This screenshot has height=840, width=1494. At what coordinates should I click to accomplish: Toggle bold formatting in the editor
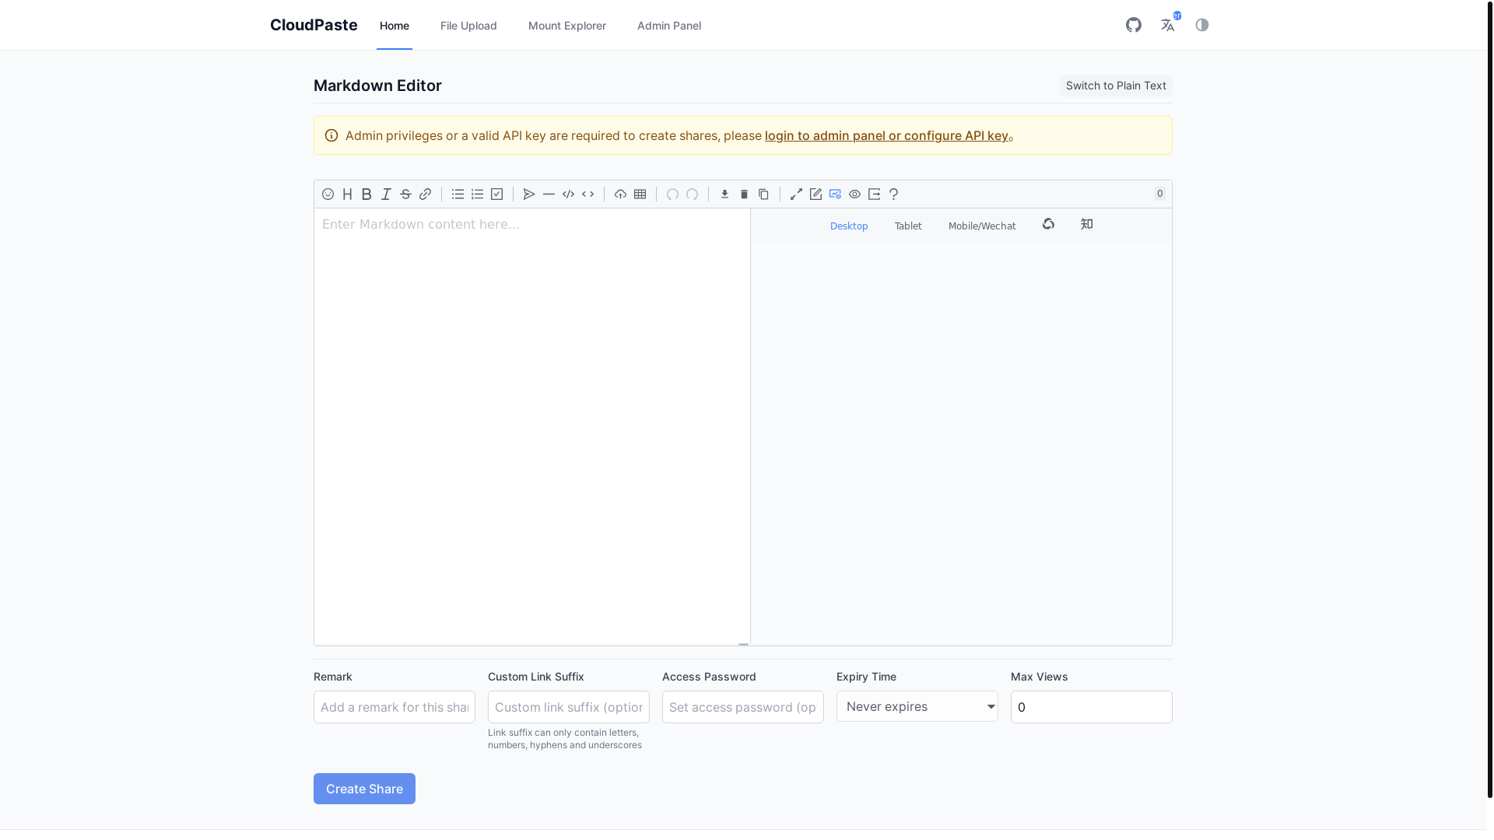[366, 194]
